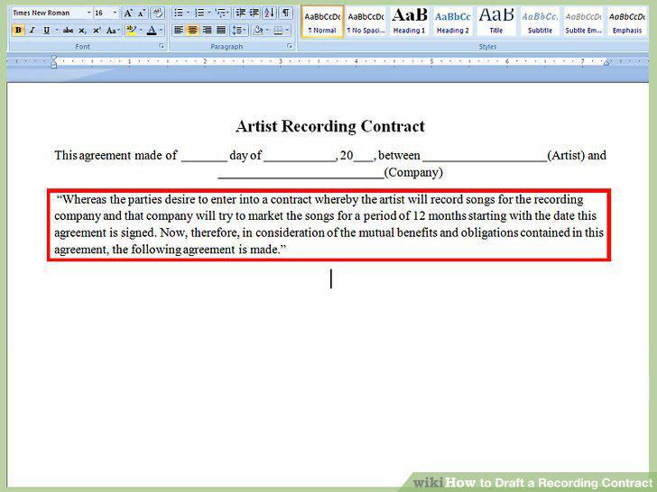This screenshot has width=657, height=492.
Task: Align text left
Action: pyautogui.click(x=179, y=30)
